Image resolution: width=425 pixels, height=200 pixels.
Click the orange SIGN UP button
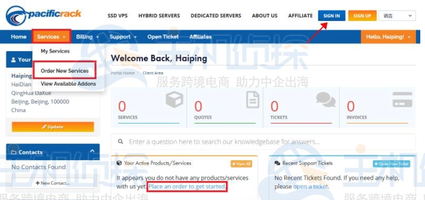(x=362, y=16)
